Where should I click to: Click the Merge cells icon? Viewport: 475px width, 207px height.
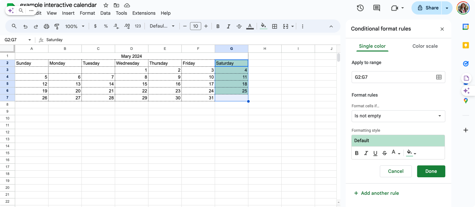(286, 26)
